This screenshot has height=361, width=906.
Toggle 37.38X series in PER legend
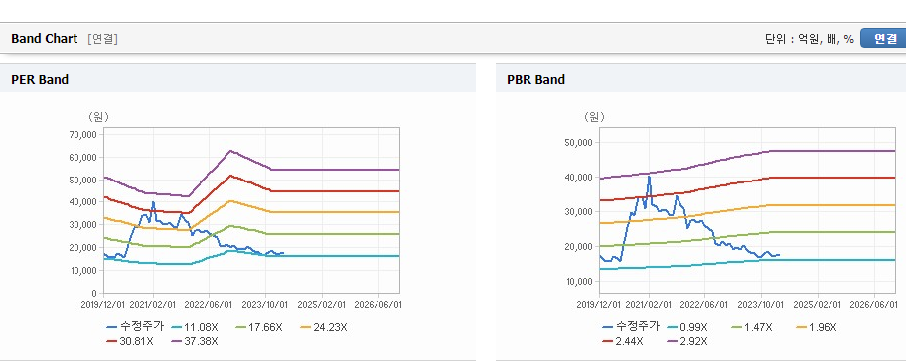[195, 341]
